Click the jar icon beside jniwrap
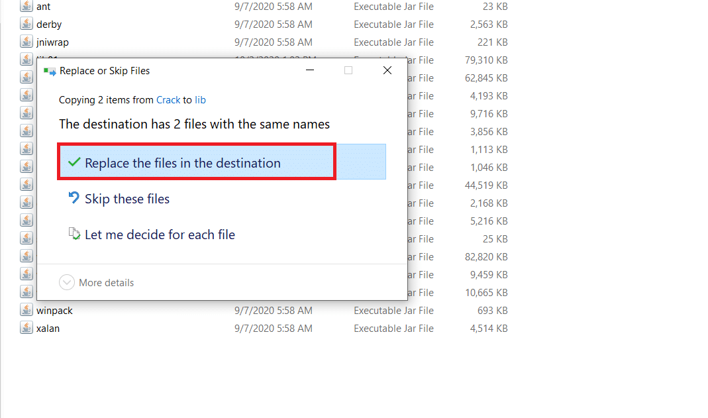Screen dimensions: 708x418 point(26,42)
